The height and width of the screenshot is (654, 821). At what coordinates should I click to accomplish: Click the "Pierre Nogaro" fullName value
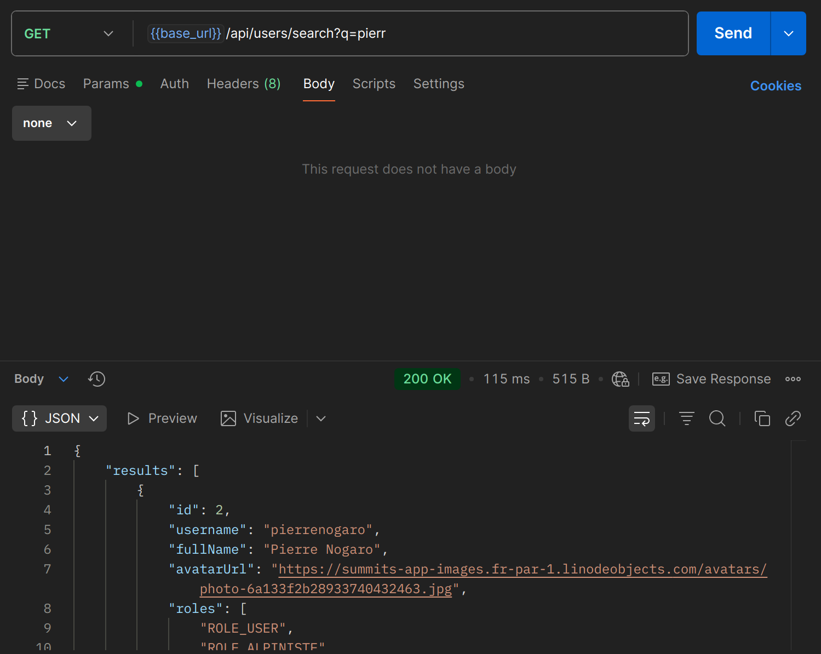(x=322, y=549)
